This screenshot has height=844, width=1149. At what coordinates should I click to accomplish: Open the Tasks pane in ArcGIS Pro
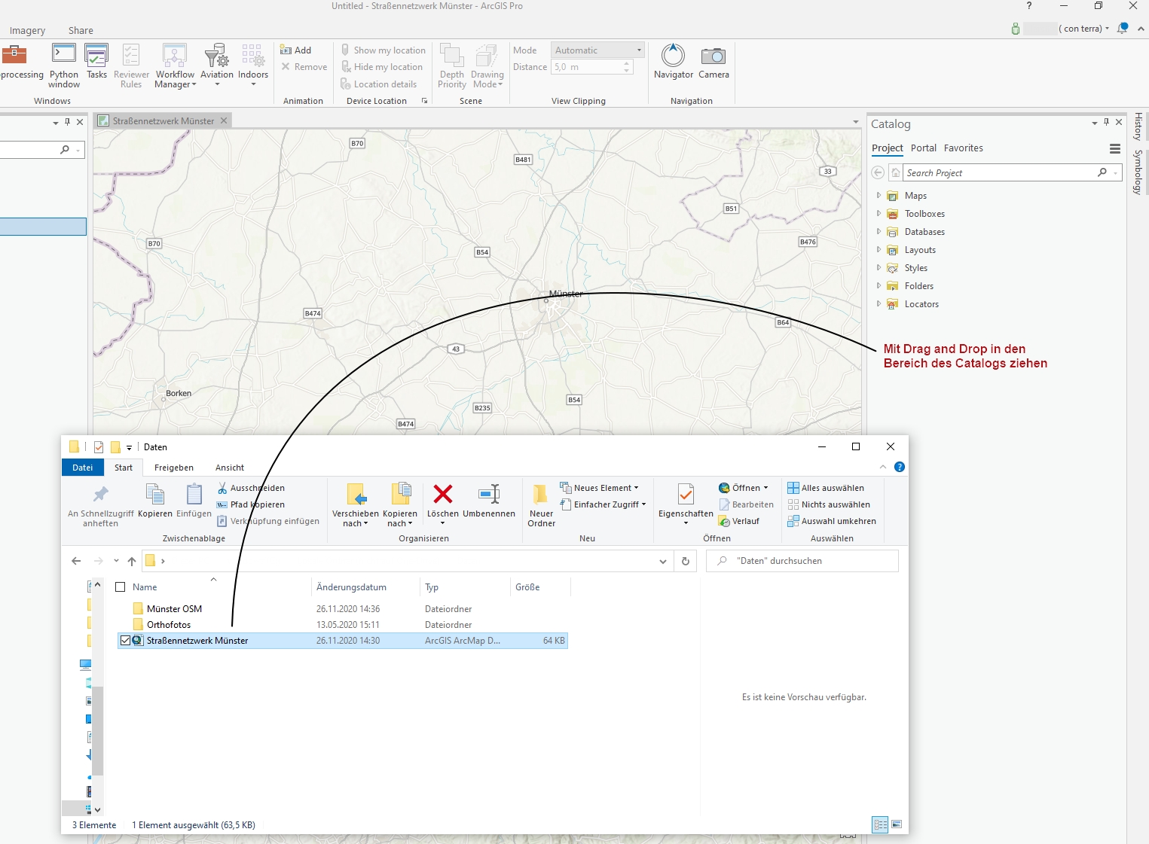tap(96, 61)
